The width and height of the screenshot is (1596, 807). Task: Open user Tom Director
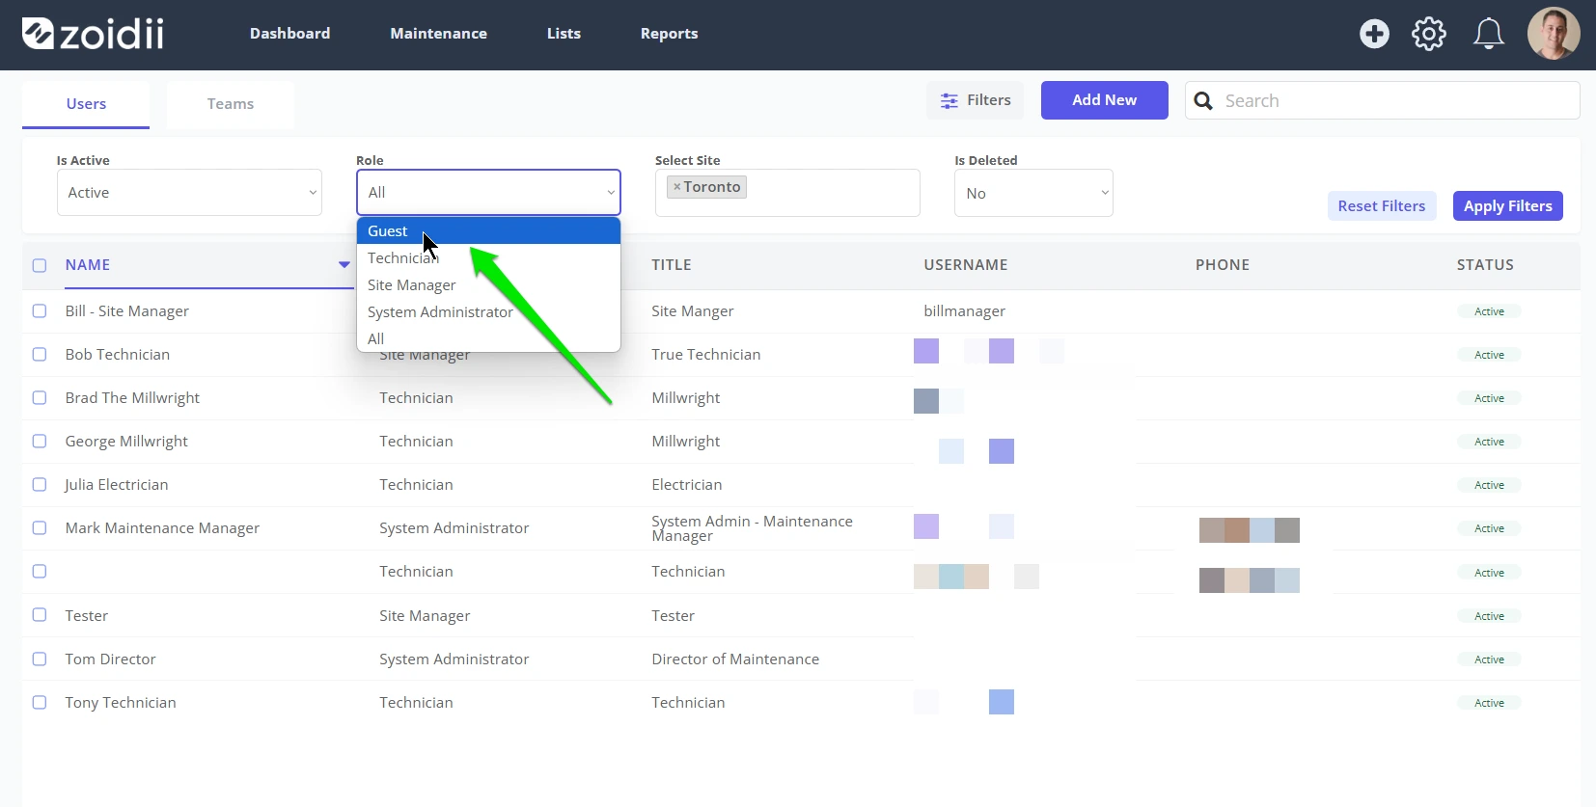110,659
